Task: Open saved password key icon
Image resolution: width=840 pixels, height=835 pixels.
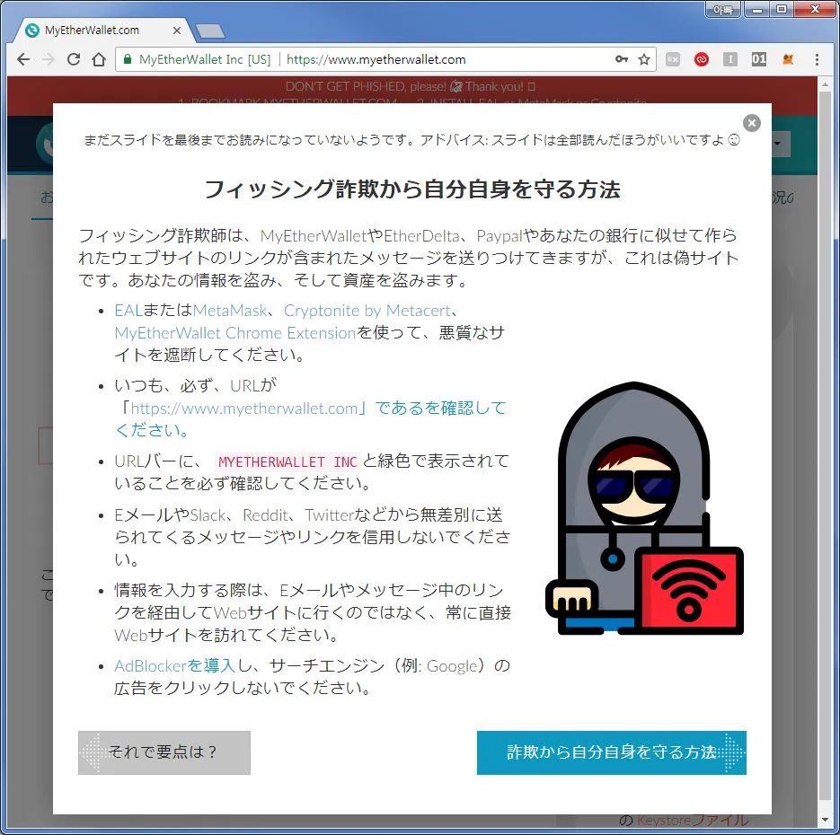Action: coord(622,59)
